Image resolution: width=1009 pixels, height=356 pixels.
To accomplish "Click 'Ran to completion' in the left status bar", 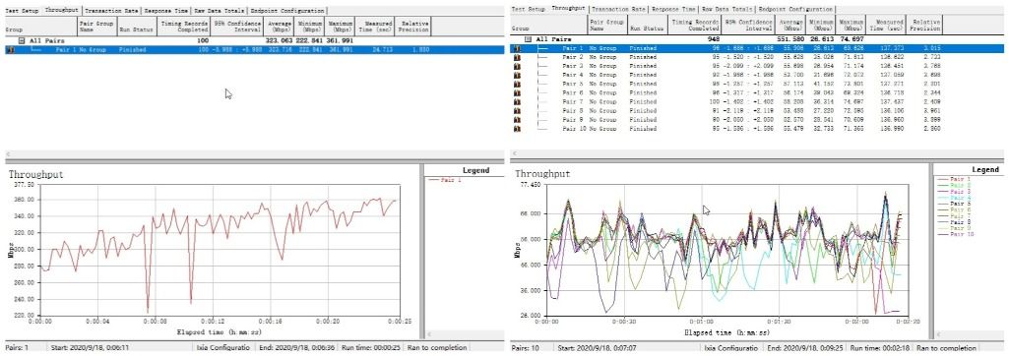I will tap(437, 348).
